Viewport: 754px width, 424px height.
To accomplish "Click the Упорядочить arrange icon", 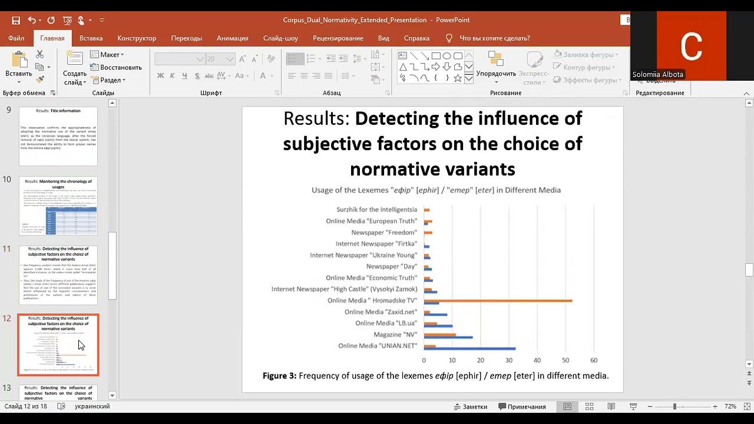I will point(496,59).
